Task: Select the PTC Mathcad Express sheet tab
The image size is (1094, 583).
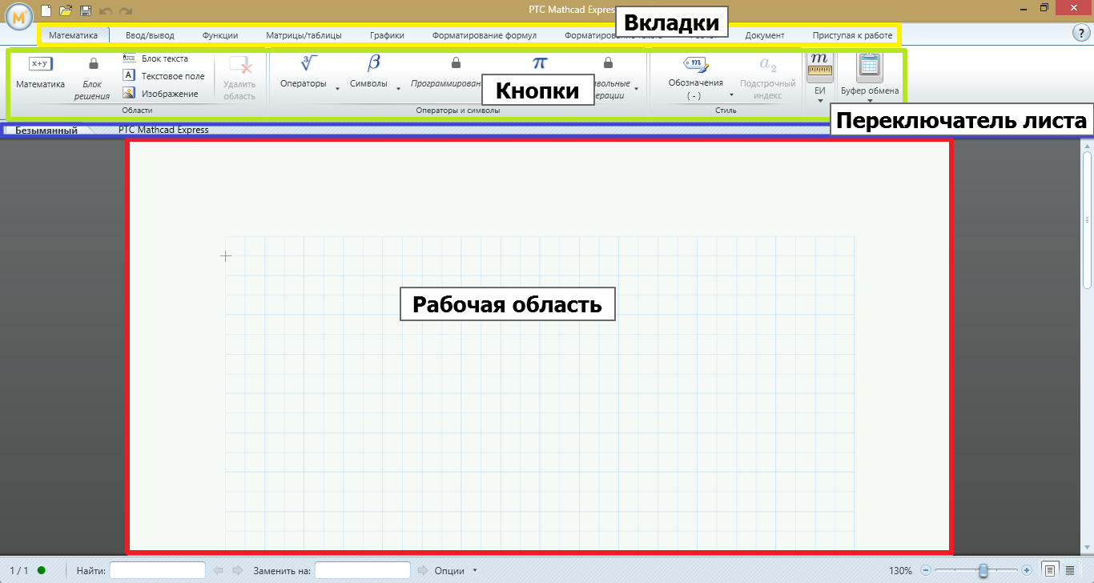Action: click(163, 130)
